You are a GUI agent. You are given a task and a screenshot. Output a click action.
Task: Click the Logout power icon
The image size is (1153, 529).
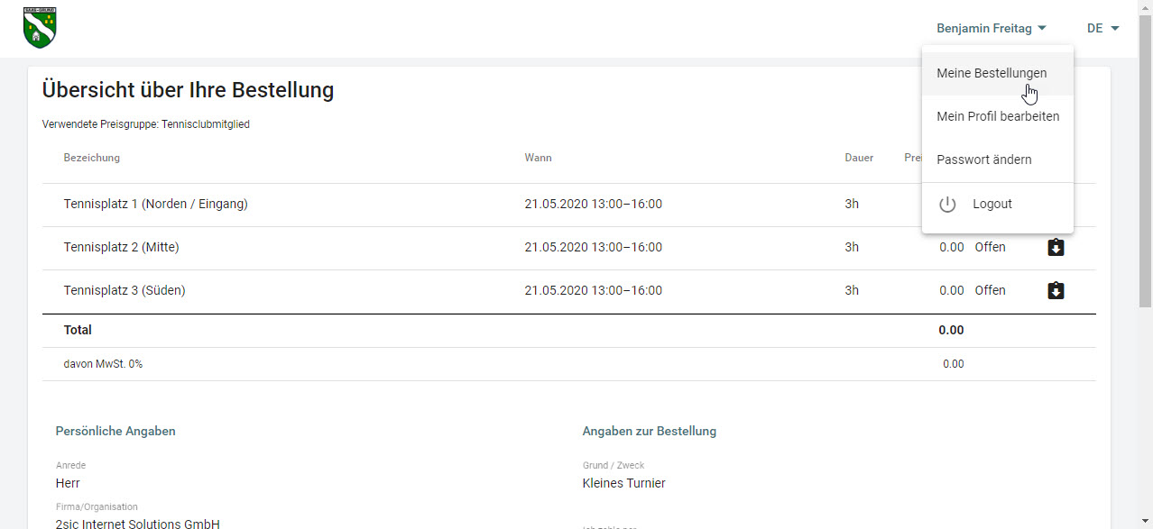[x=947, y=205]
